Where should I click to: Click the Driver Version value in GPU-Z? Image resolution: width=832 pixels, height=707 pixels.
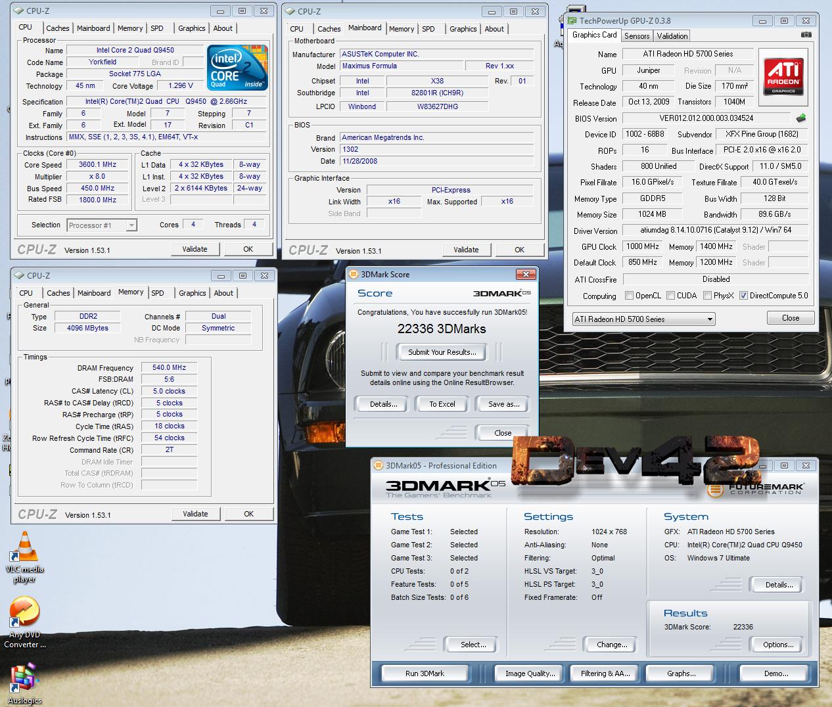pos(715,231)
